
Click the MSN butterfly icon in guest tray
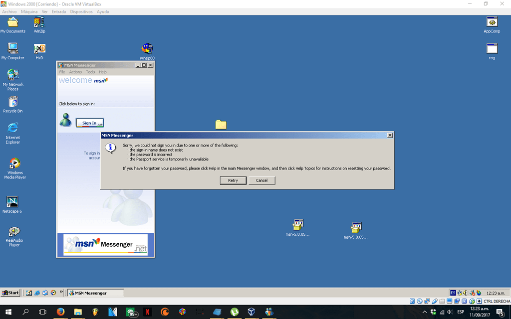[x=479, y=293]
